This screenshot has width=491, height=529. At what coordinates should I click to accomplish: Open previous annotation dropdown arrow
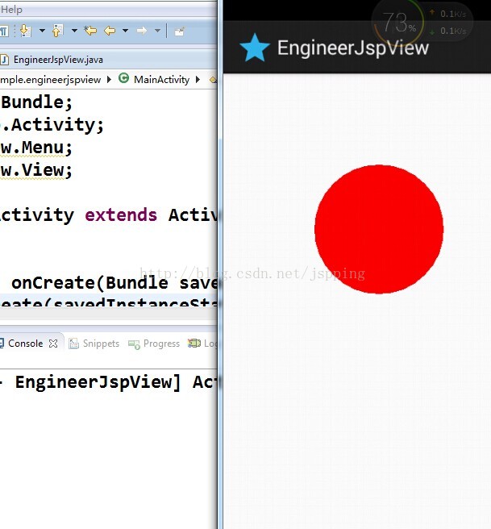[x=74, y=31]
